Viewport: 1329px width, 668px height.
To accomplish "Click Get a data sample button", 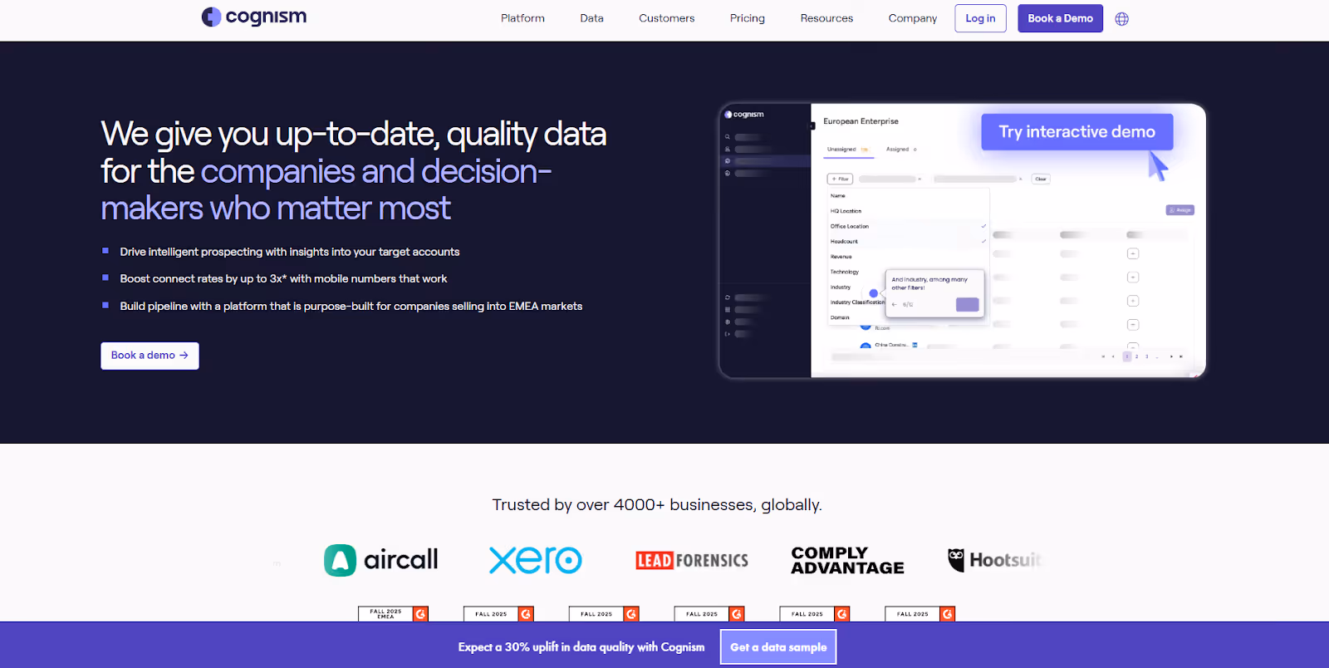I will 778,647.
